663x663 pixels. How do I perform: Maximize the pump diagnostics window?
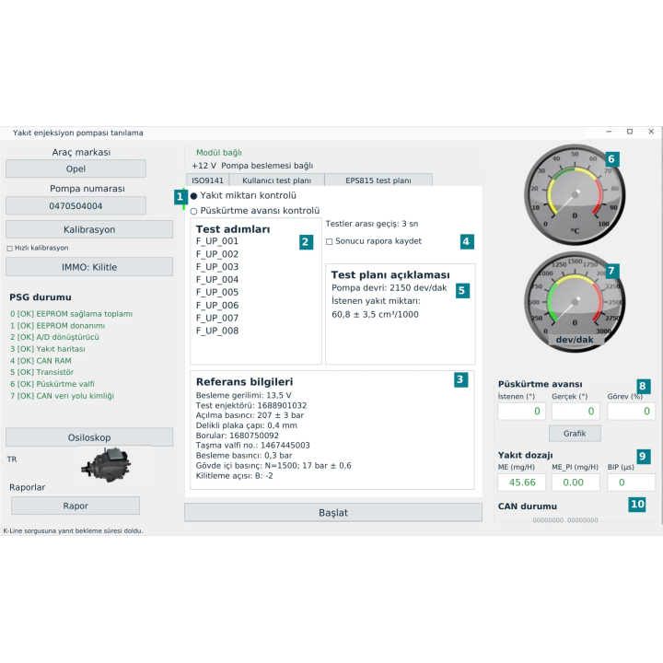(630, 132)
